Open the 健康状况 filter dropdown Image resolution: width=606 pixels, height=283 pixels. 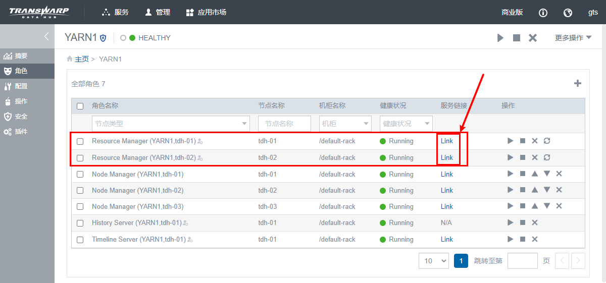[x=406, y=124]
